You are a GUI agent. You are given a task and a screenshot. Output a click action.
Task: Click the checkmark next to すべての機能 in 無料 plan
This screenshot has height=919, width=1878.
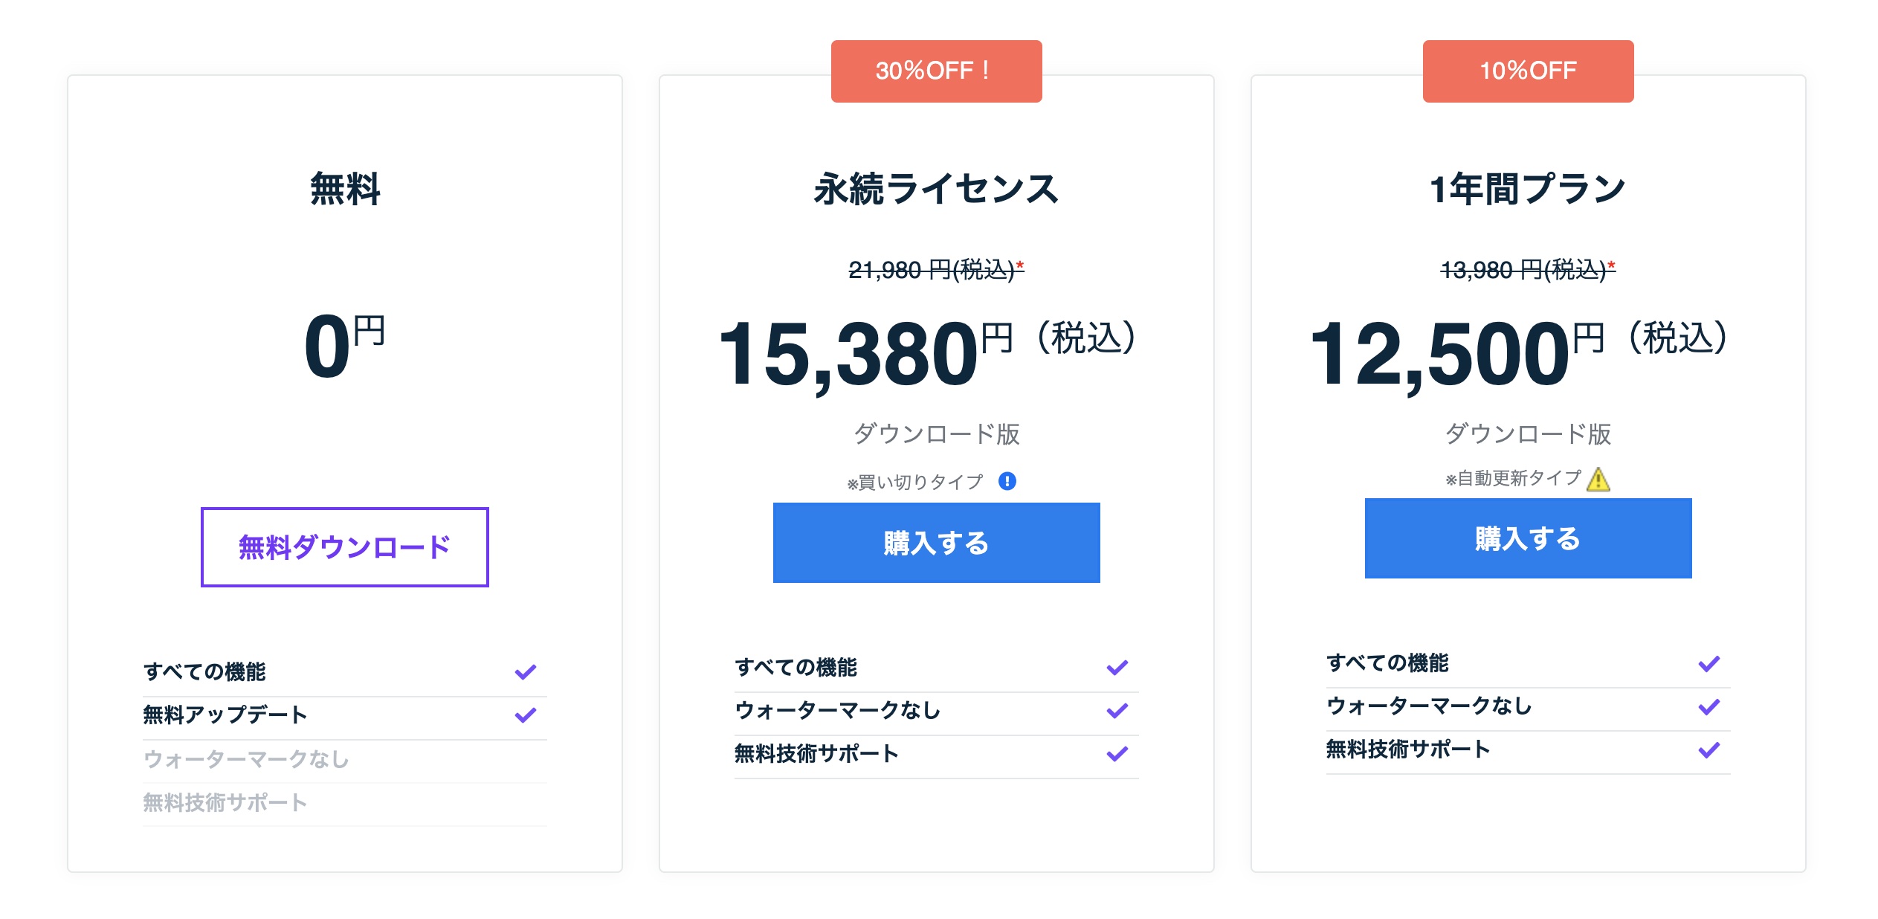526,672
